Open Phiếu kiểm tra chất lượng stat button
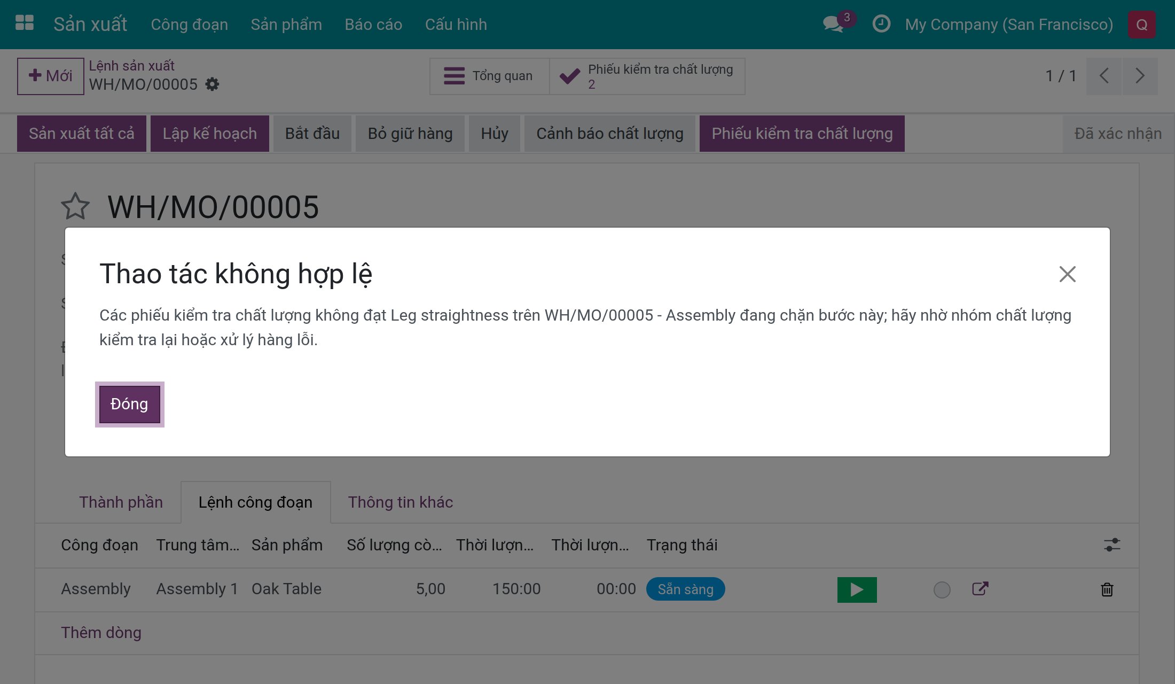 pyautogui.click(x=647, y=76)
